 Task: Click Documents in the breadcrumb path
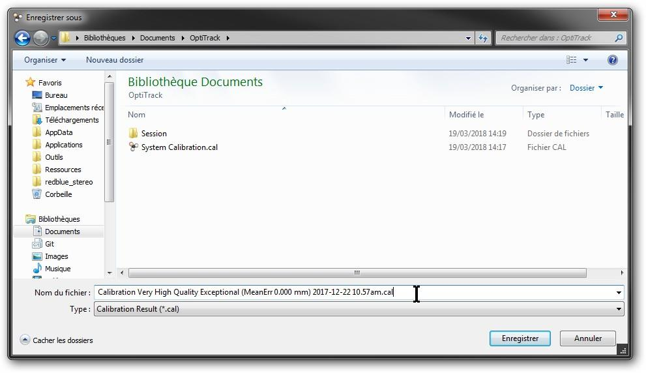(157, 38)
